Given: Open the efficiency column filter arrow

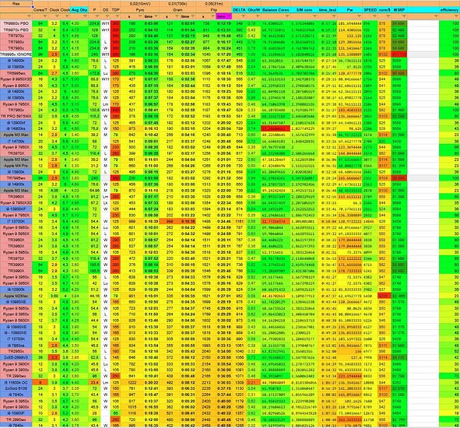Looking at the screenshot, I should tap(457, 16).
